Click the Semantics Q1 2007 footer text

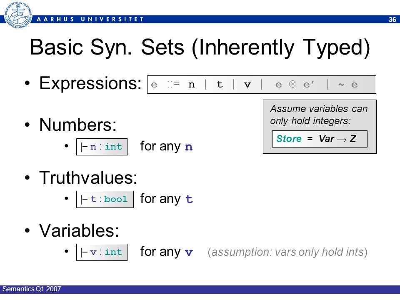tap(32, 289)
